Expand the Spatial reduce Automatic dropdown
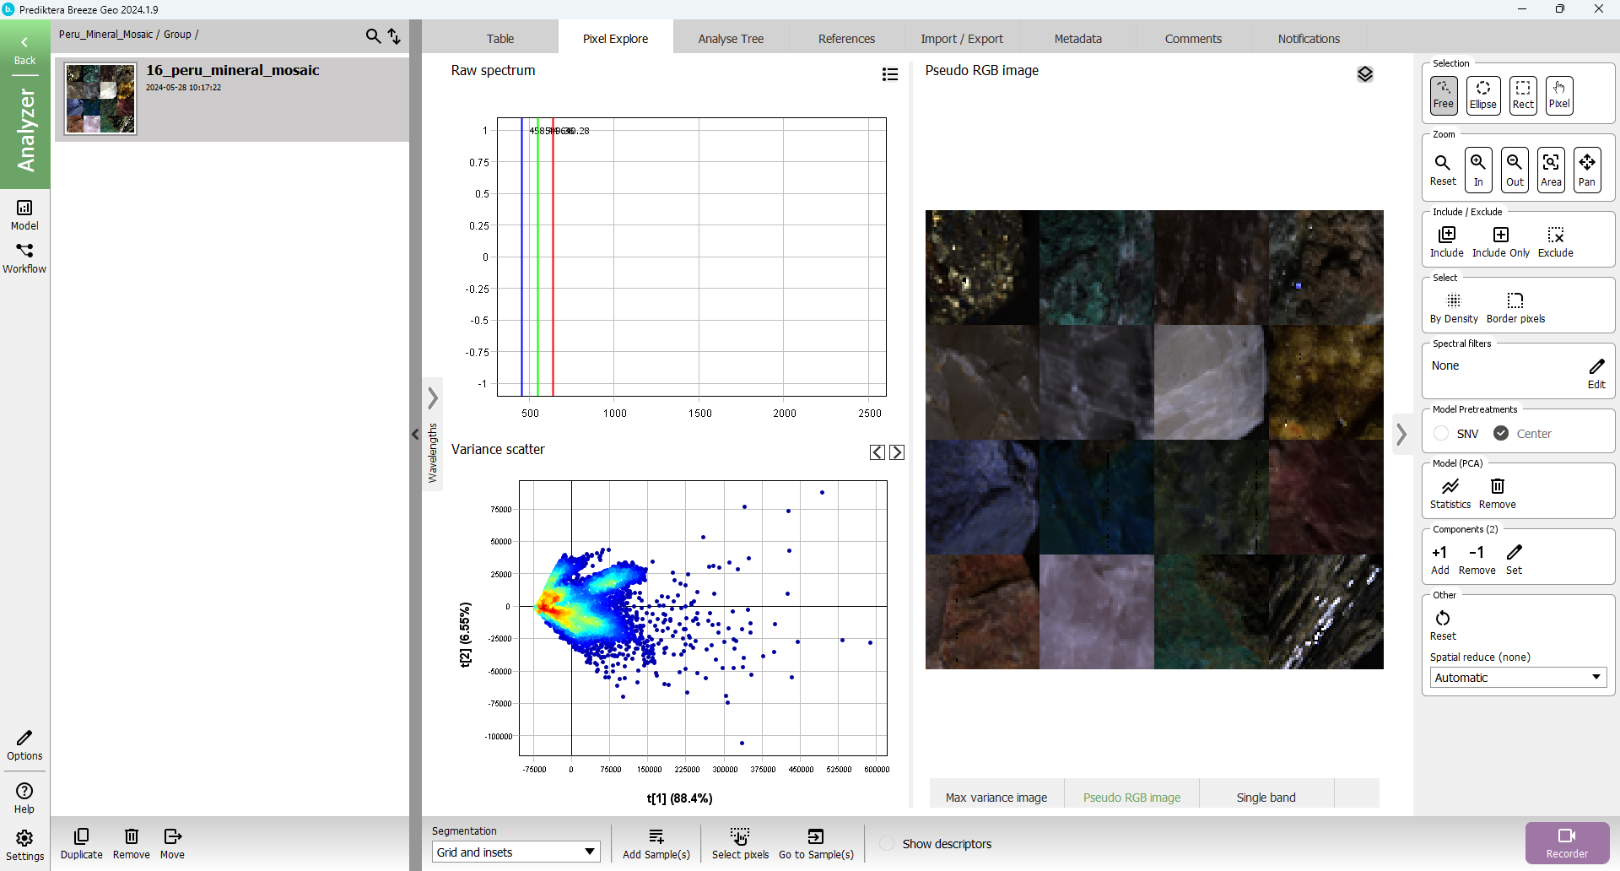Screen dimensions: 1620x871 1517,678
